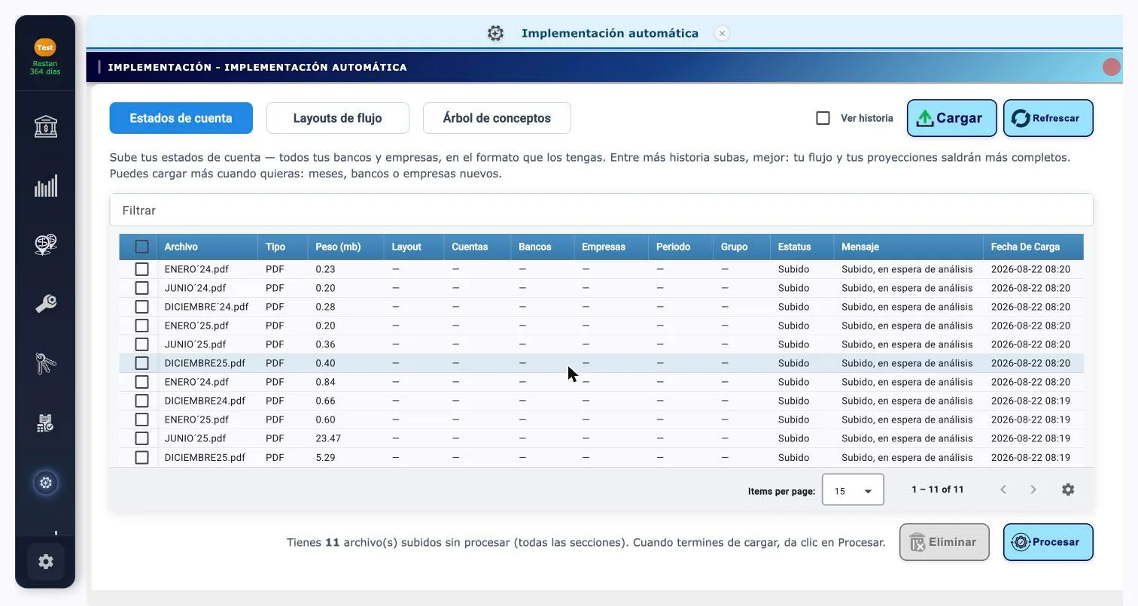Sort by Estatus column header
Screen dimensions: 1138x606
point(794,247)
